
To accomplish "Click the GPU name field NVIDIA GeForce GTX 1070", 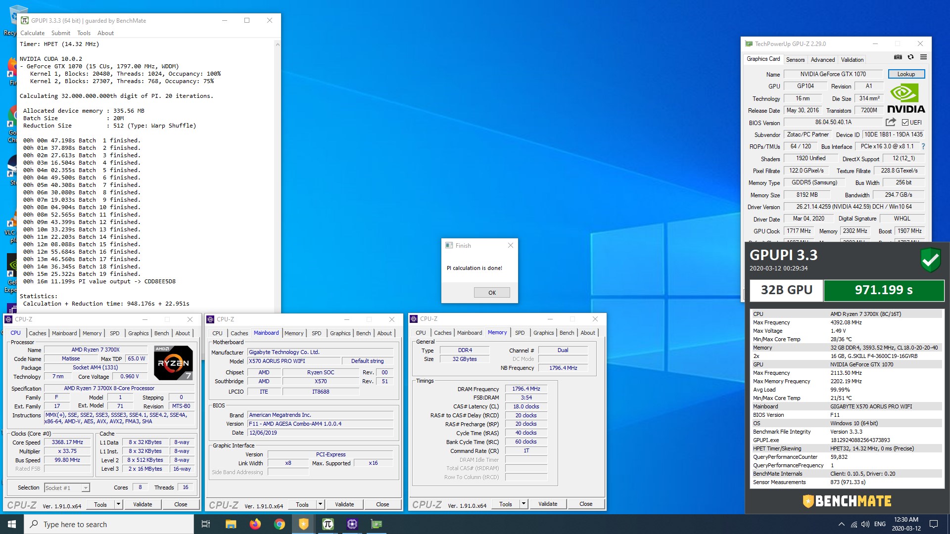I will tap(833, 74).
